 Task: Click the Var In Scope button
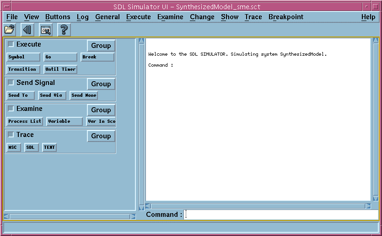pos(101,121)
